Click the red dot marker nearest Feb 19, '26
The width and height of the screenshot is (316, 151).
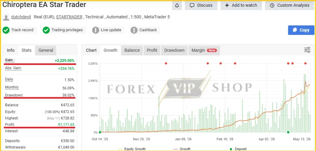pos(221,63)
